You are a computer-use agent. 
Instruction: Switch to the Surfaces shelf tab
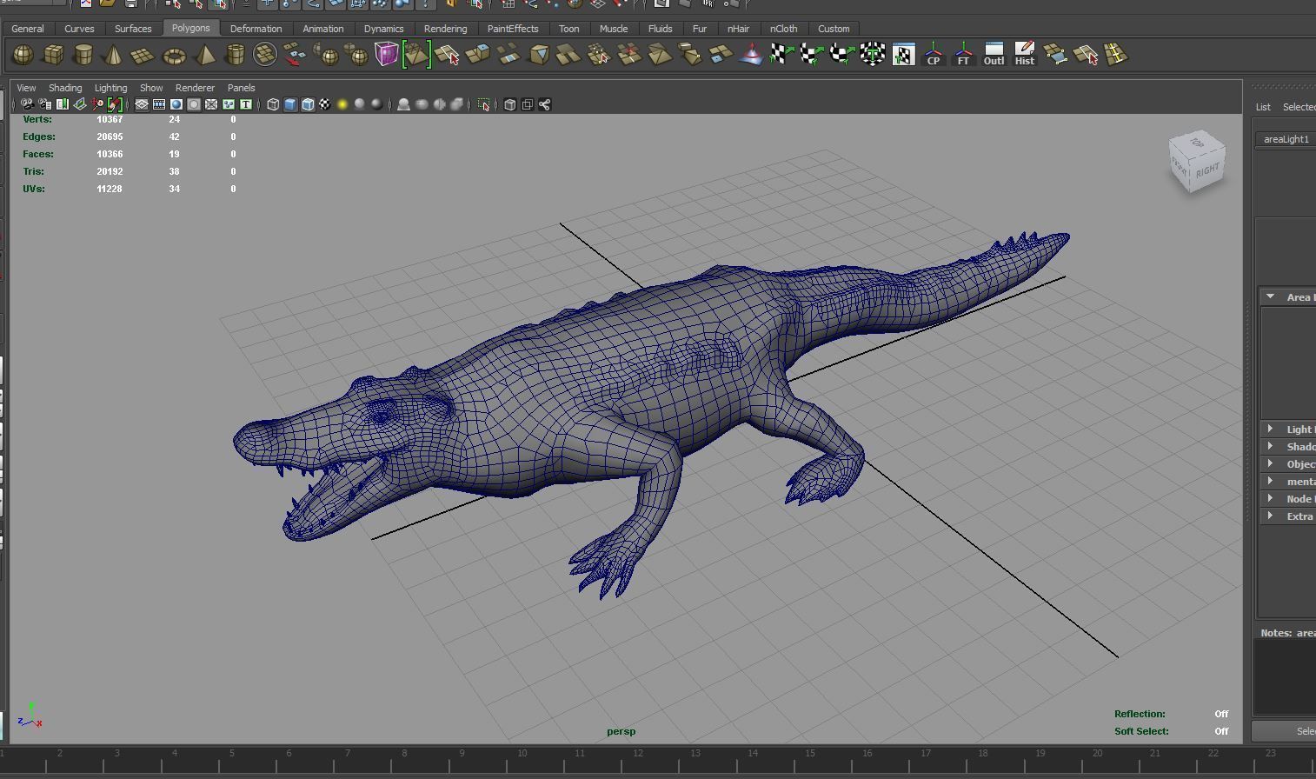(x=133, y=29)
